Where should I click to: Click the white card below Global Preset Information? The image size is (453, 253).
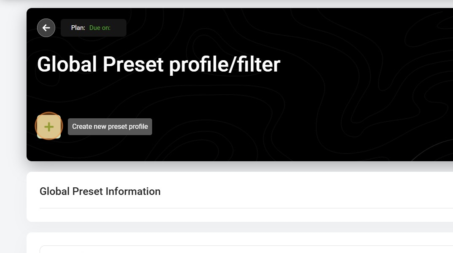(240, 242)
